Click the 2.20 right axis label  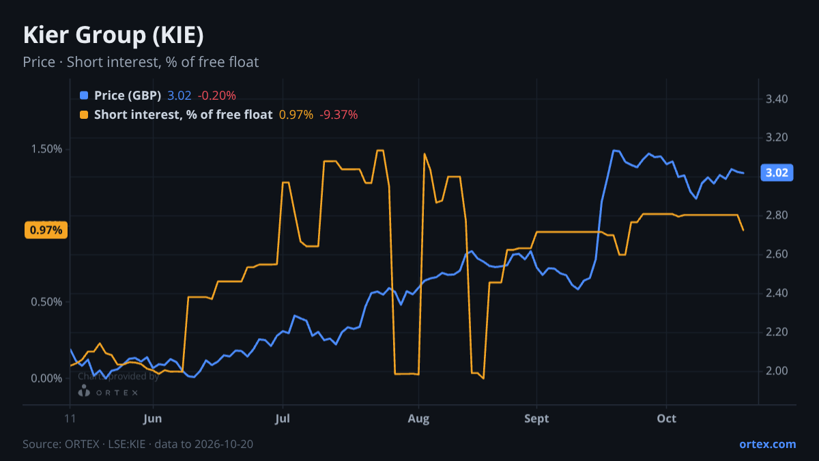(x=777, y=333)
